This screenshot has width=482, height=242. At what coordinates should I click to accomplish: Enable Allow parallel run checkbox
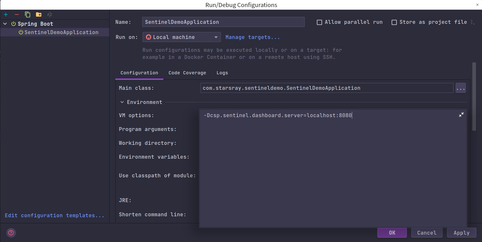(x=320, y=22)
